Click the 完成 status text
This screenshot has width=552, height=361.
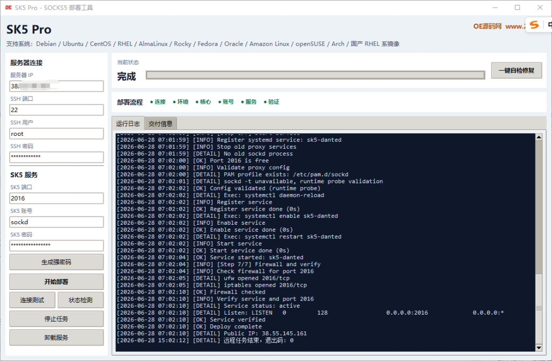tap(126, 77)
